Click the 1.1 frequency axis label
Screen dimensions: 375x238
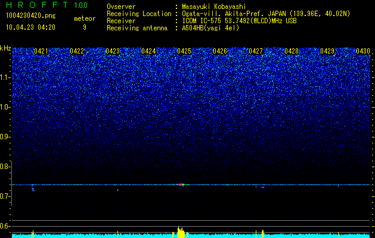pos(5,77)
